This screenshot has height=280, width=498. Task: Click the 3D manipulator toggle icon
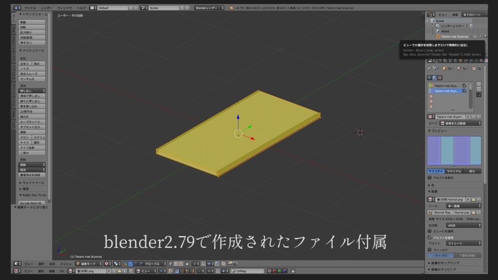pos(125,264)
